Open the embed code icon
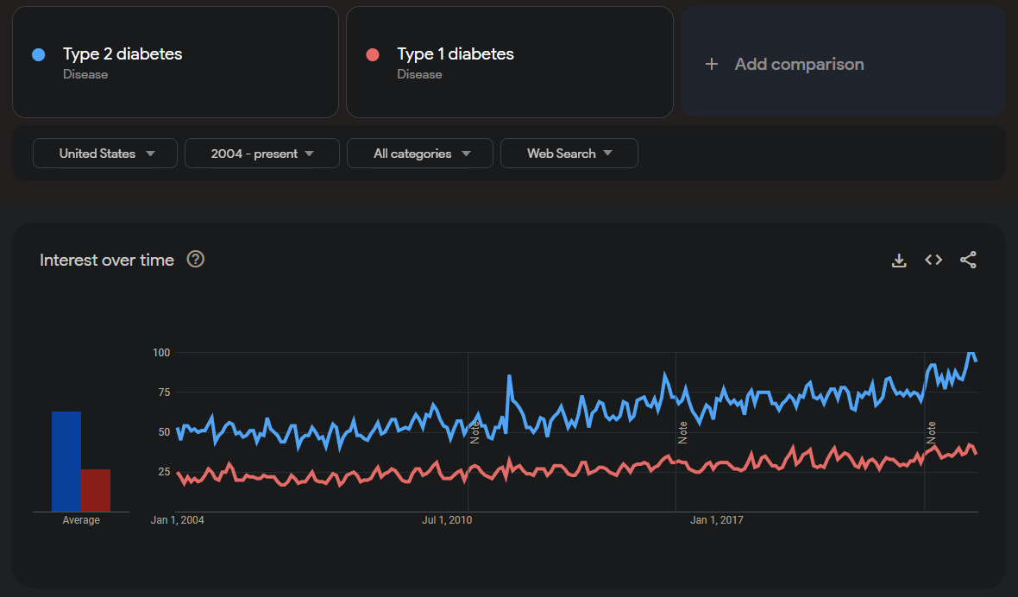The width and height of the screenshot is (1018, 597). tap(933, 260)
